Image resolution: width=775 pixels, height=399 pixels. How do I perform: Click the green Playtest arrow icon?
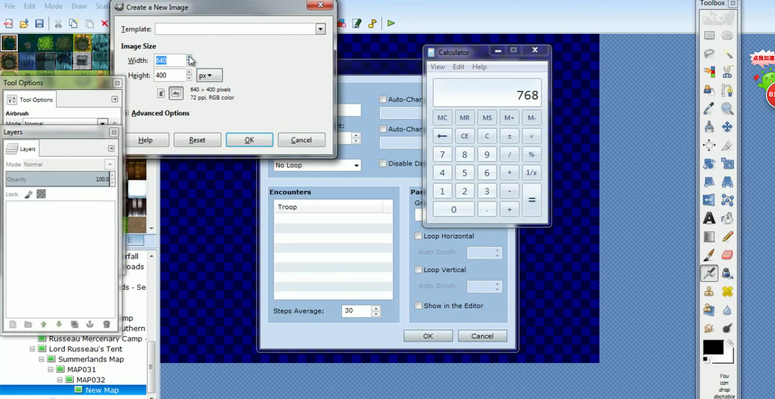point(391,23)
